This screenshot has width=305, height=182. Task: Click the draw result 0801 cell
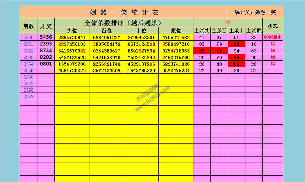tap(46, 64)
